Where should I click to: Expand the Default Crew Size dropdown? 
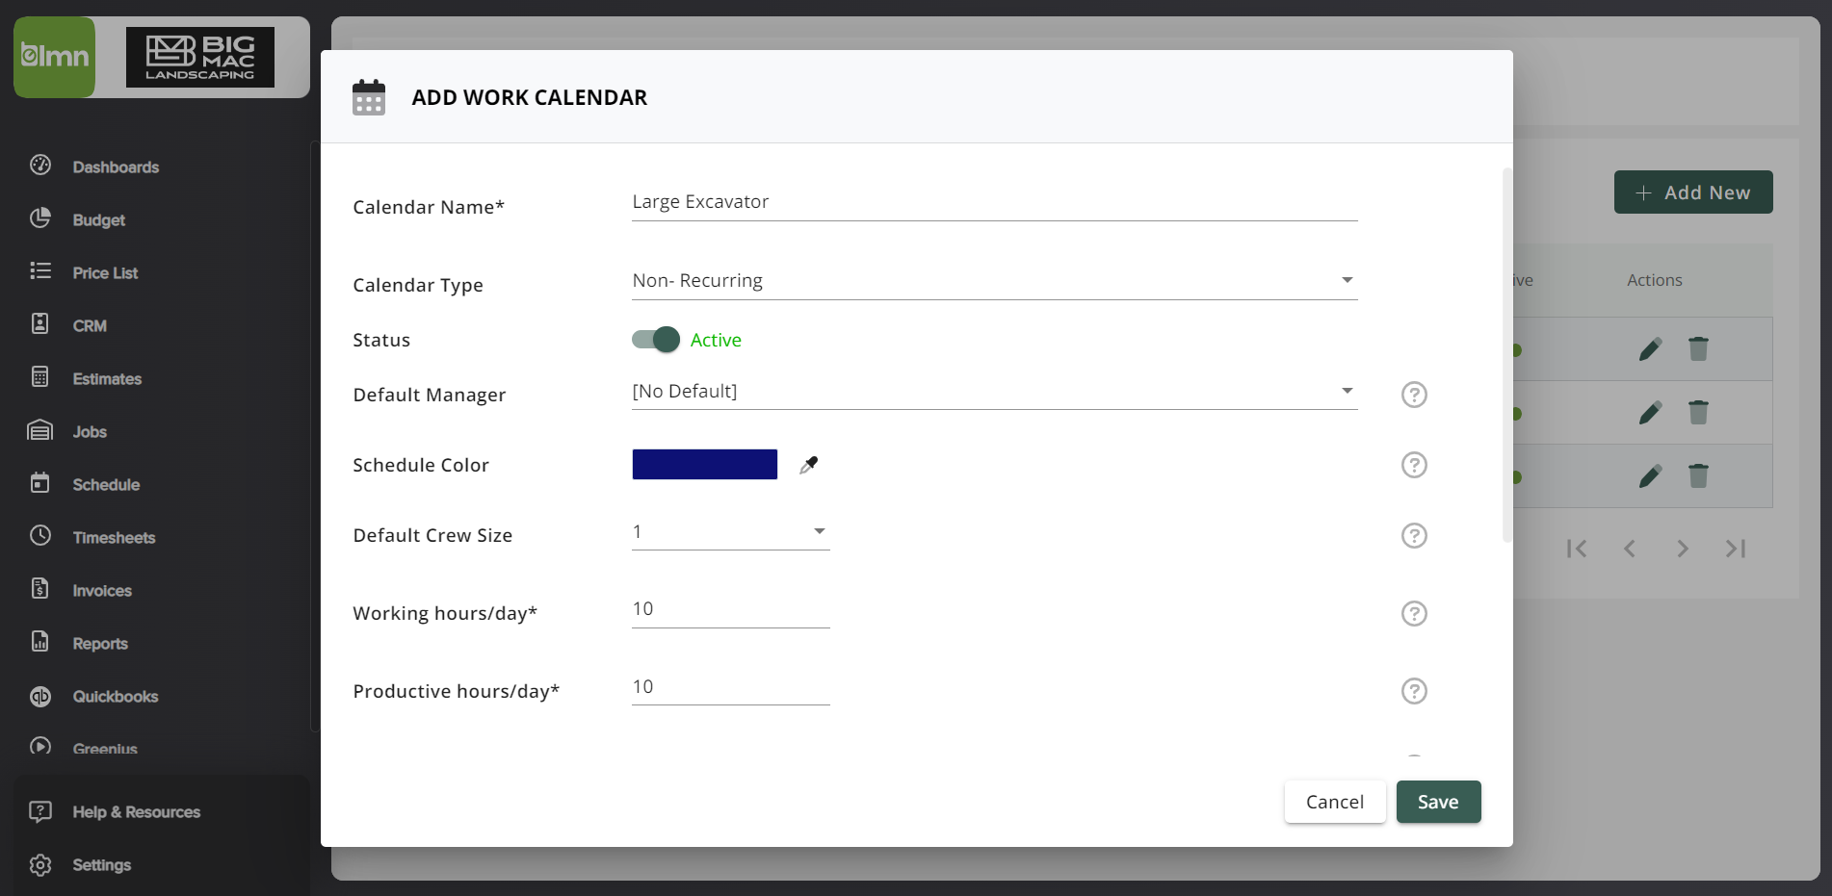tap(730, 532)
